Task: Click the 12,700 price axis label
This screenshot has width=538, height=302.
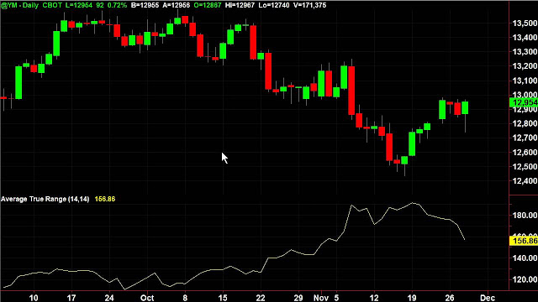Action: (525, 138)
